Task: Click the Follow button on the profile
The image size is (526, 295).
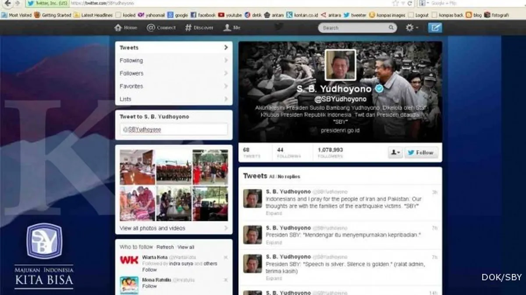Action: pyautogui.click(x=421, y=152)
